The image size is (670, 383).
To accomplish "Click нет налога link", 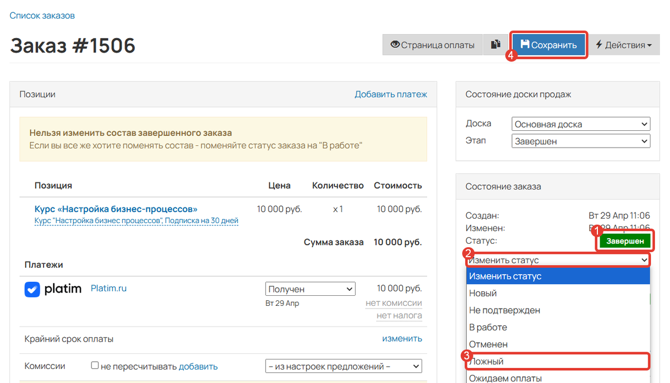I will click(x=399, y=315).
